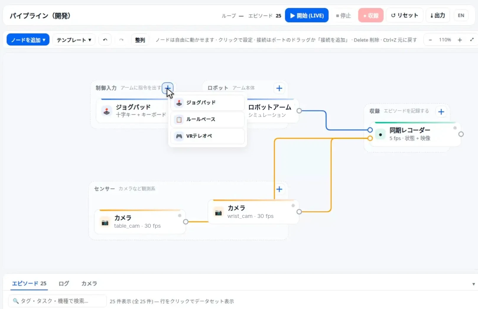Toggle 同期レコーダー node status dot
The width and height of the screenshot is (478, 309).
455,128
